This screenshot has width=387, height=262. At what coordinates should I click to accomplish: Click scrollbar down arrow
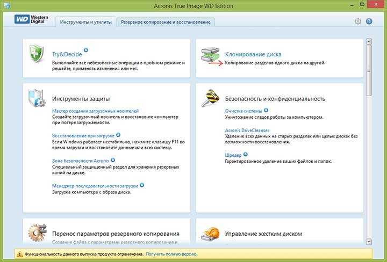[x=369, y=241]
